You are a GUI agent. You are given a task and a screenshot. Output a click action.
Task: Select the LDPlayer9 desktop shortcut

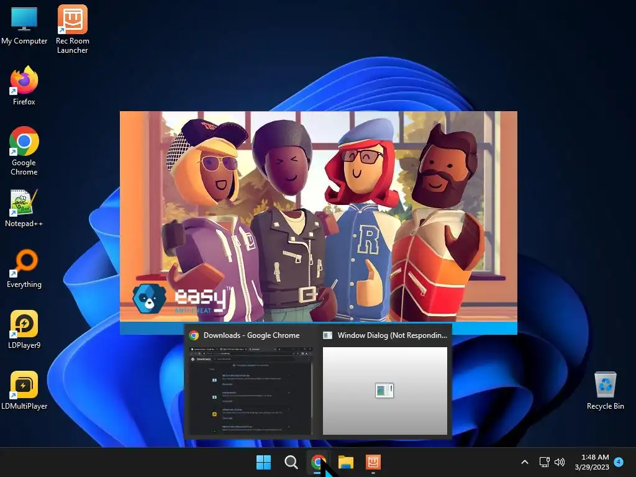click(24, 329)
